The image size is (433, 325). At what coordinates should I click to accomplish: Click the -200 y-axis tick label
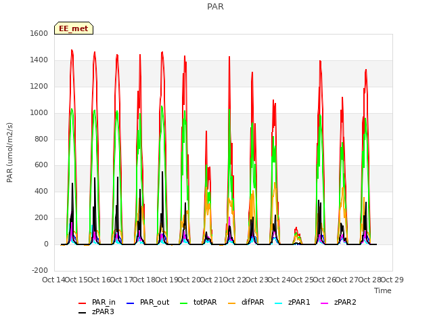[40, 270]
